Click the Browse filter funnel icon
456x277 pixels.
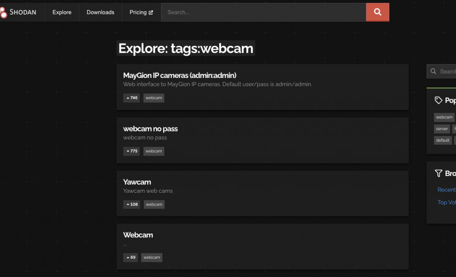439,173
